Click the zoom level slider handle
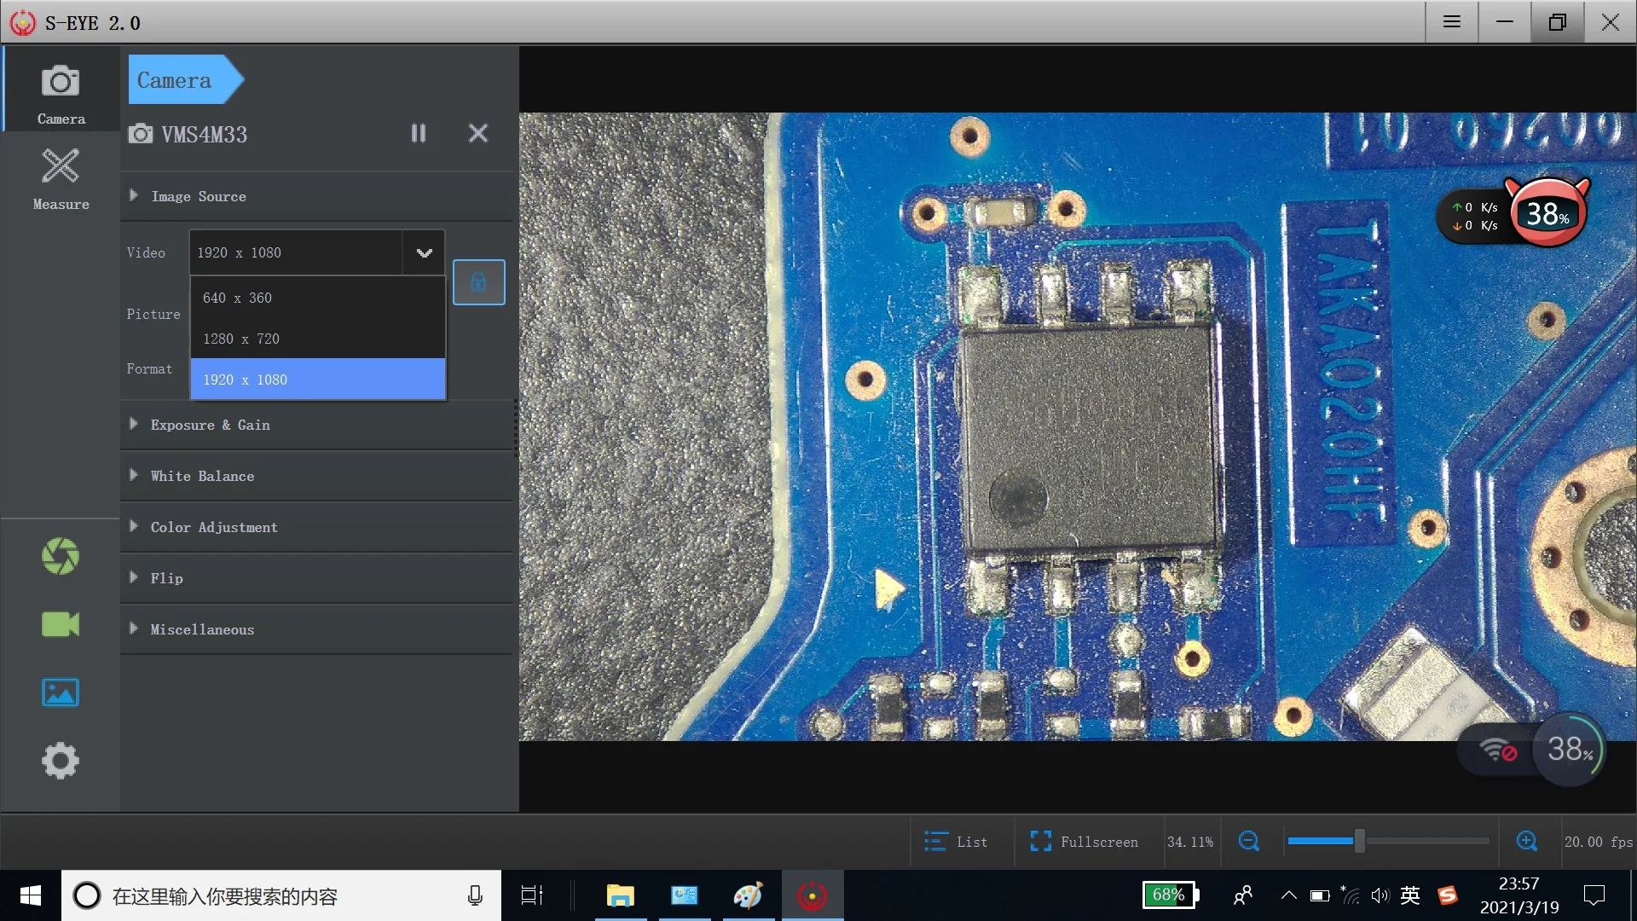This screenshot has width=1637, height=921. tap(1360, 842)
